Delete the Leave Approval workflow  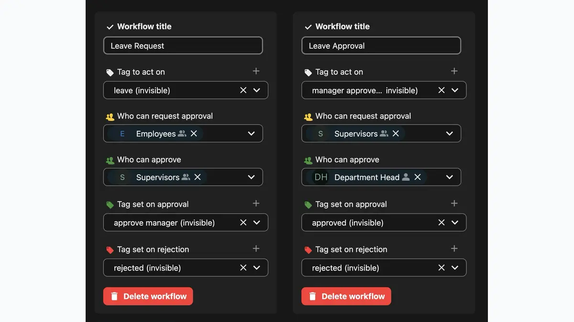coord(346,296)
